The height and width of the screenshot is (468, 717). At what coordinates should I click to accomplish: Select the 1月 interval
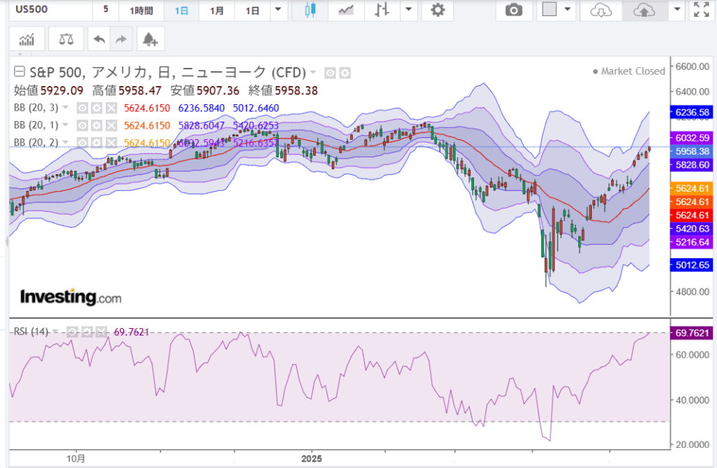pos(217,10)
